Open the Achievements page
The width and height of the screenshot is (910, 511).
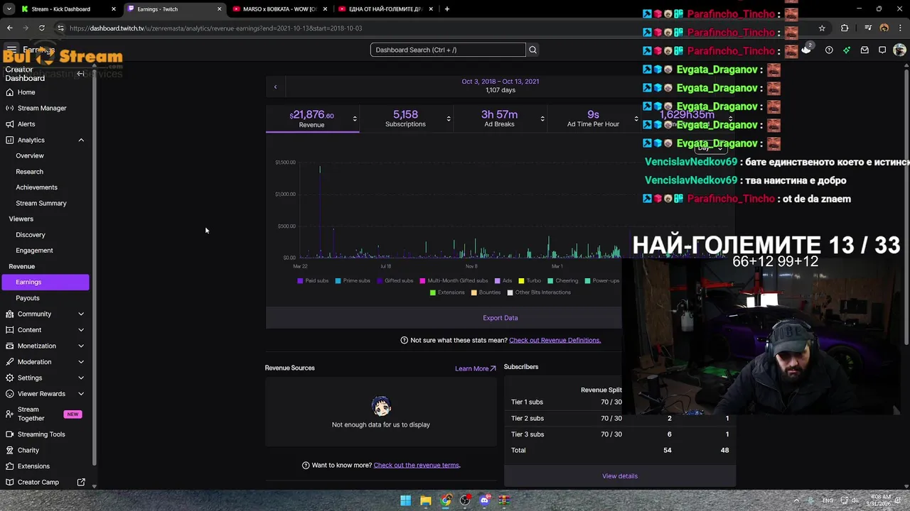click(x=36, y=187)
